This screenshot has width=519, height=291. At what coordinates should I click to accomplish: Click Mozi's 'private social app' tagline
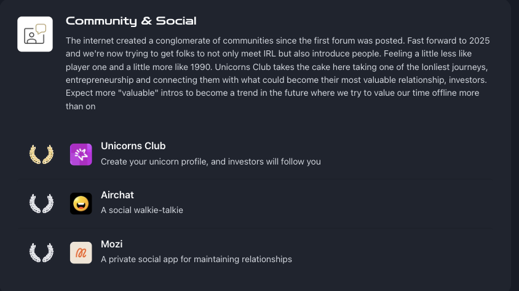point(196,259)
